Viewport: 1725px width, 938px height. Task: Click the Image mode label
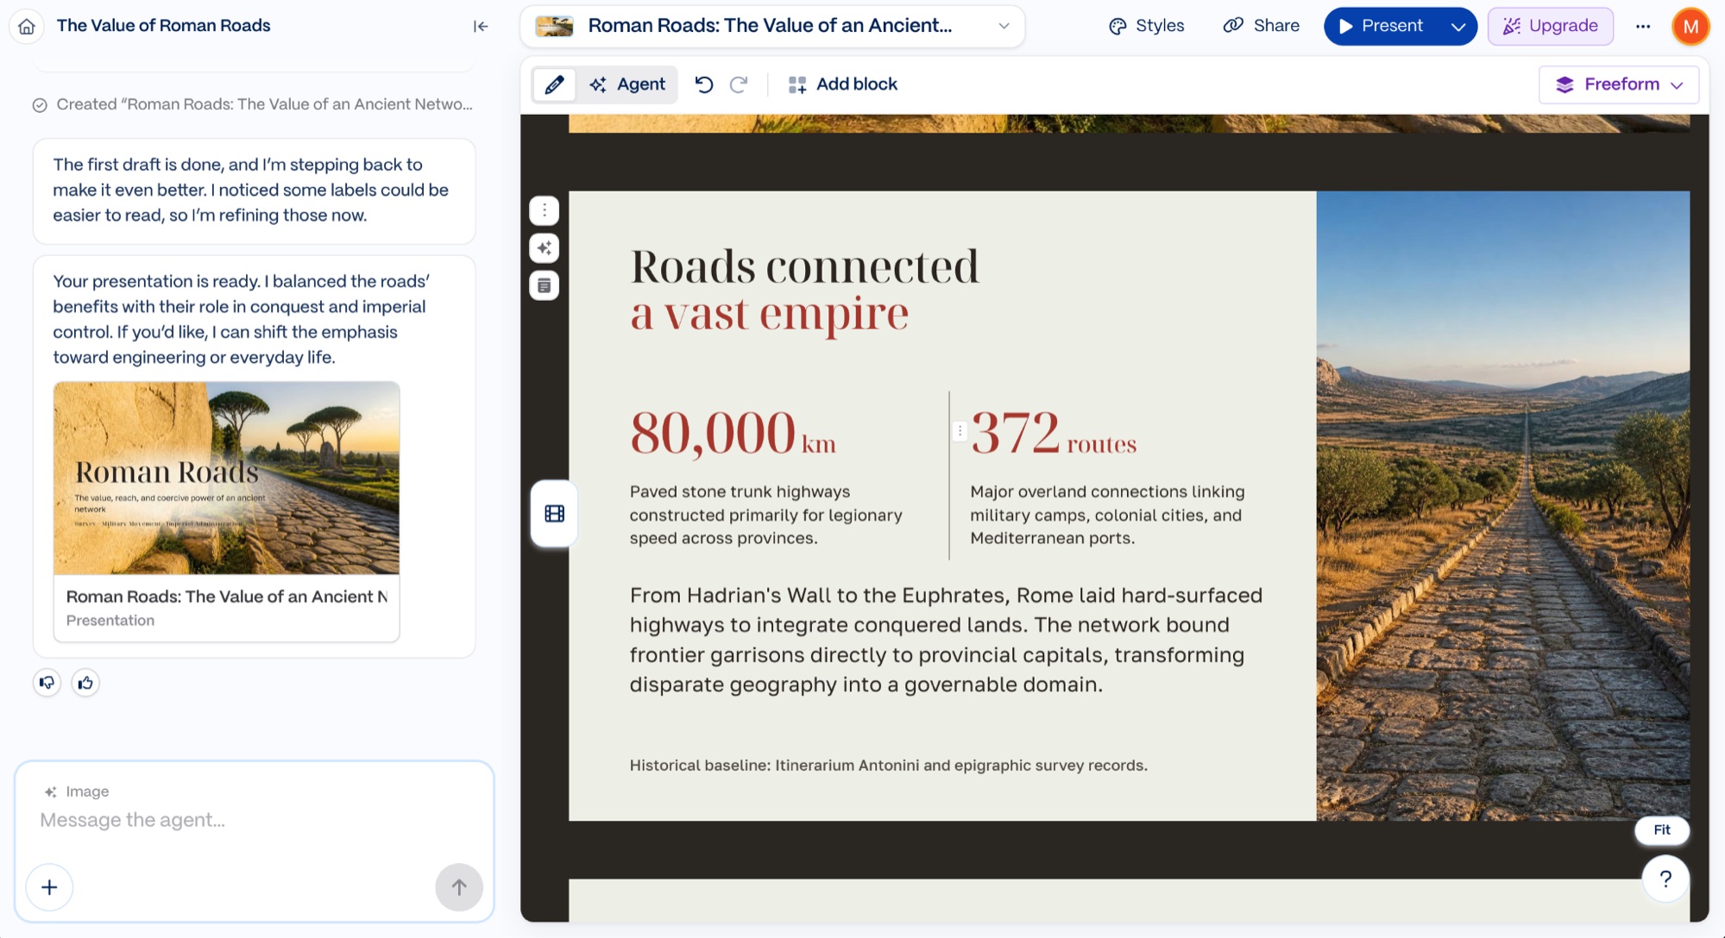76,791
